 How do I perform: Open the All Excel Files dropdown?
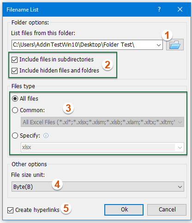(102, 122)
